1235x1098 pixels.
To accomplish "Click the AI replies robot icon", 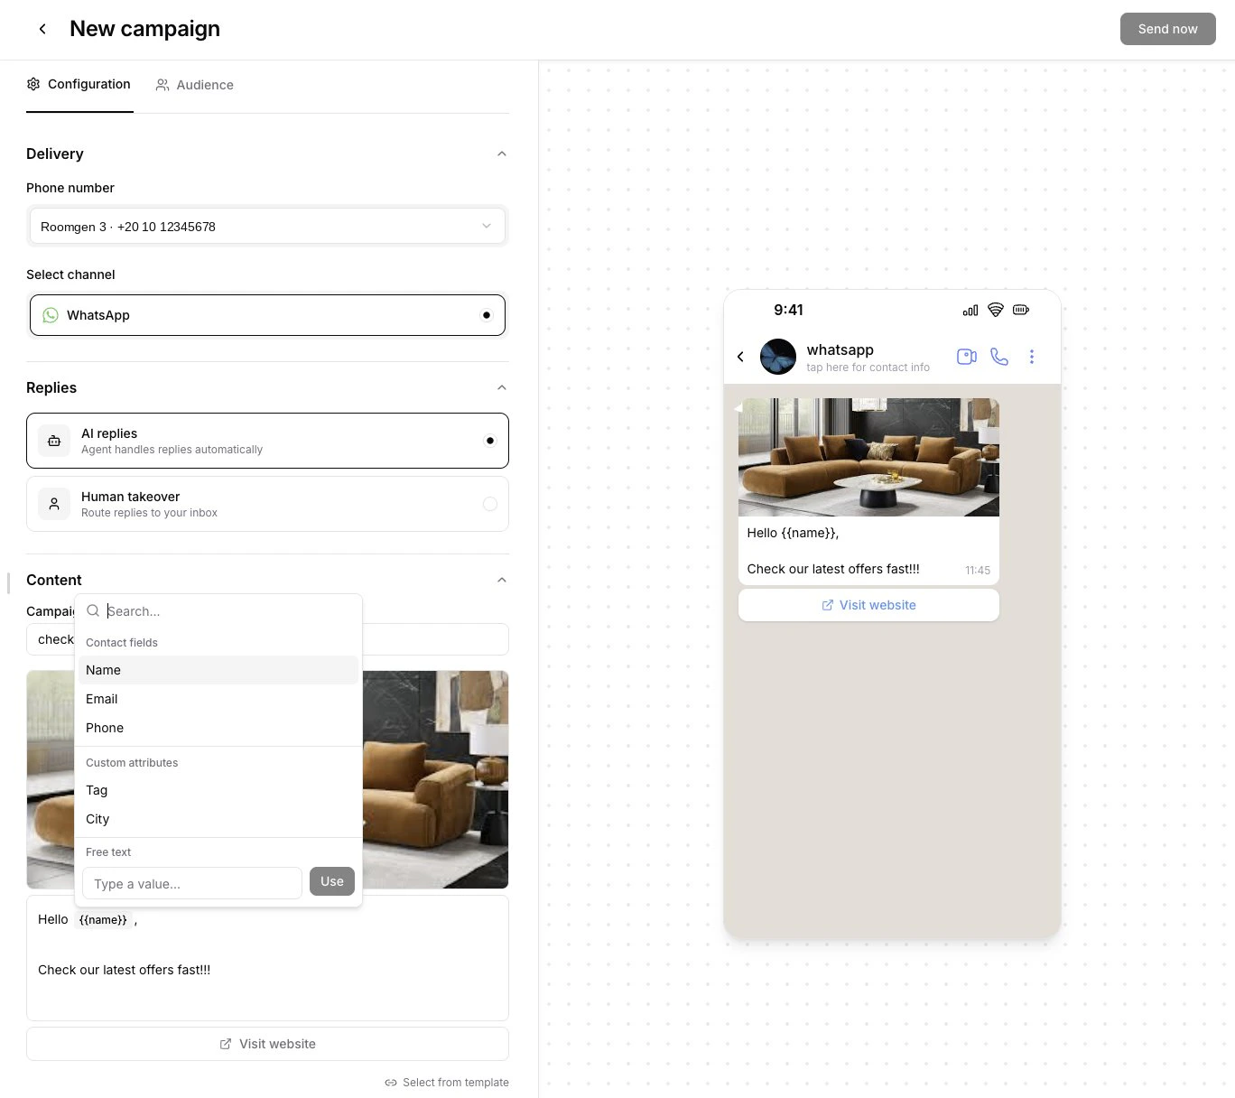I will click(54, 441).
